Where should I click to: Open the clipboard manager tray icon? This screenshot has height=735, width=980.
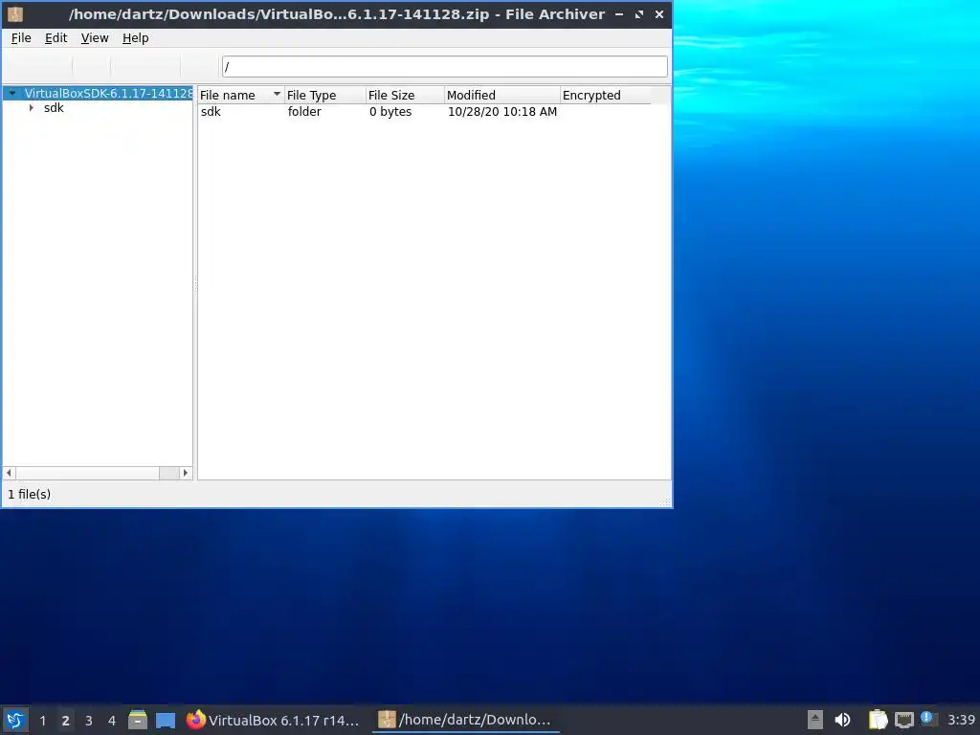(x=879, y=720)
